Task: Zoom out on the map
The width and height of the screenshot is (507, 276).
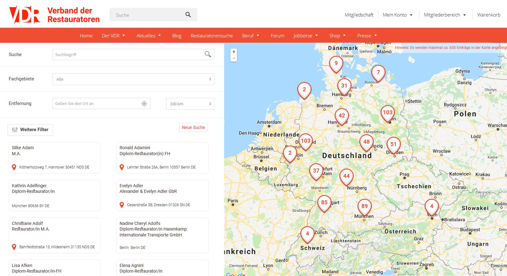Action: 234,58
